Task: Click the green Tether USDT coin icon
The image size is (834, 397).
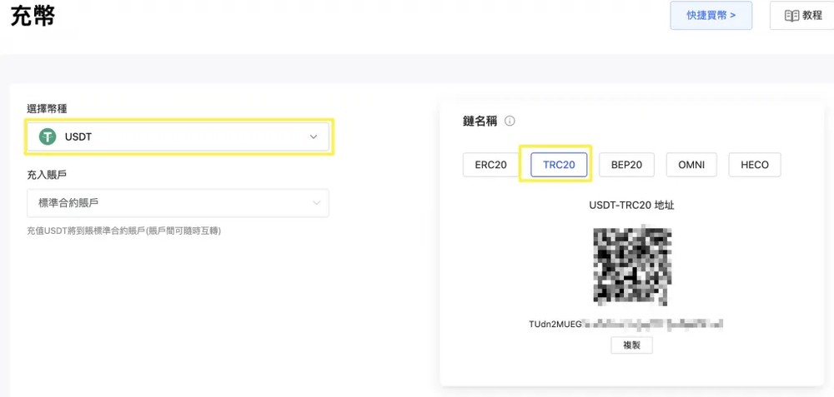Action: pos(48,137)
